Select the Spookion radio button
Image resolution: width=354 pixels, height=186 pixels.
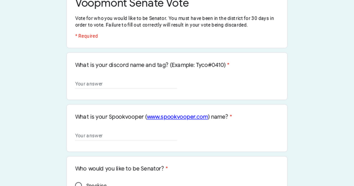pyautogui.click(x=78, y=185)
